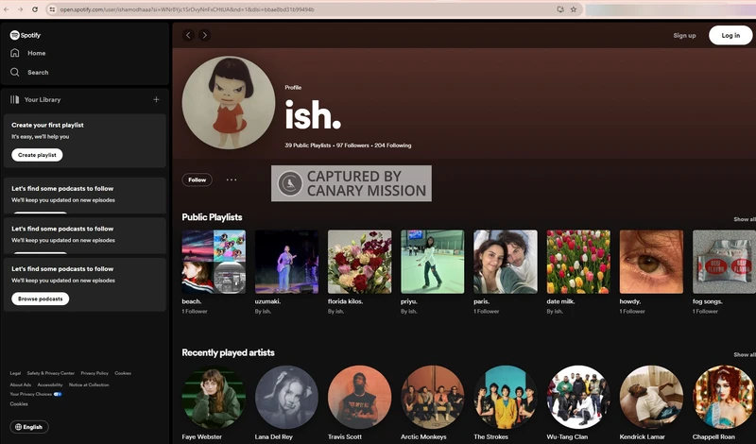Click Show all next to Recently played artists

click(745, 355)
